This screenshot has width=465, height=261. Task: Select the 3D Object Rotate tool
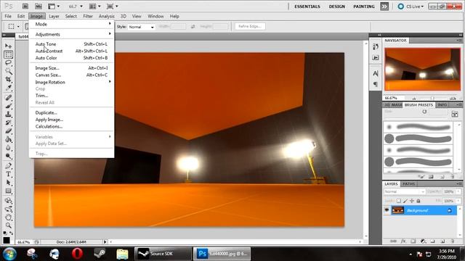point(8,201)
